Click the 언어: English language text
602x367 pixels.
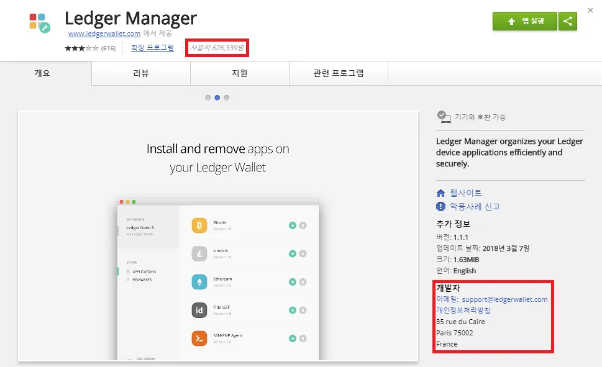(x=456, y=271)
